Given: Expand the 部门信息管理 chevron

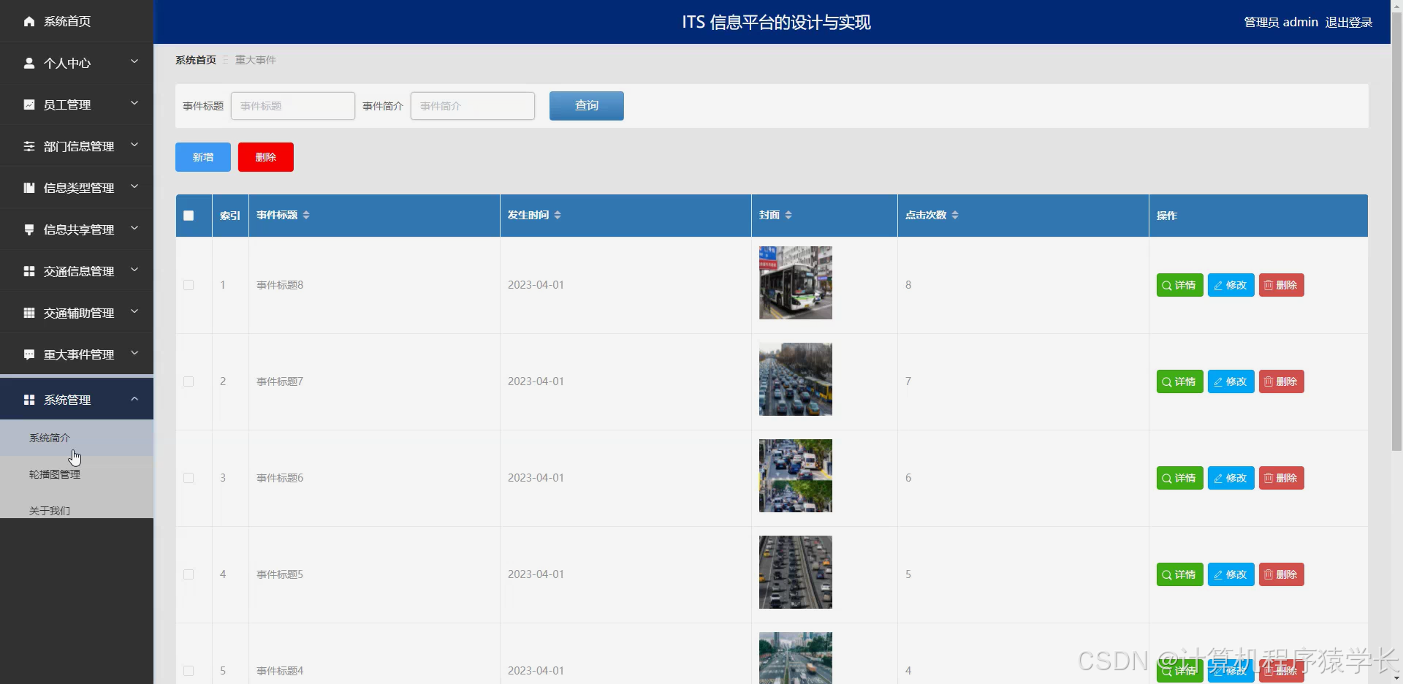Looking at the screenshot, I should pos(134,145).
